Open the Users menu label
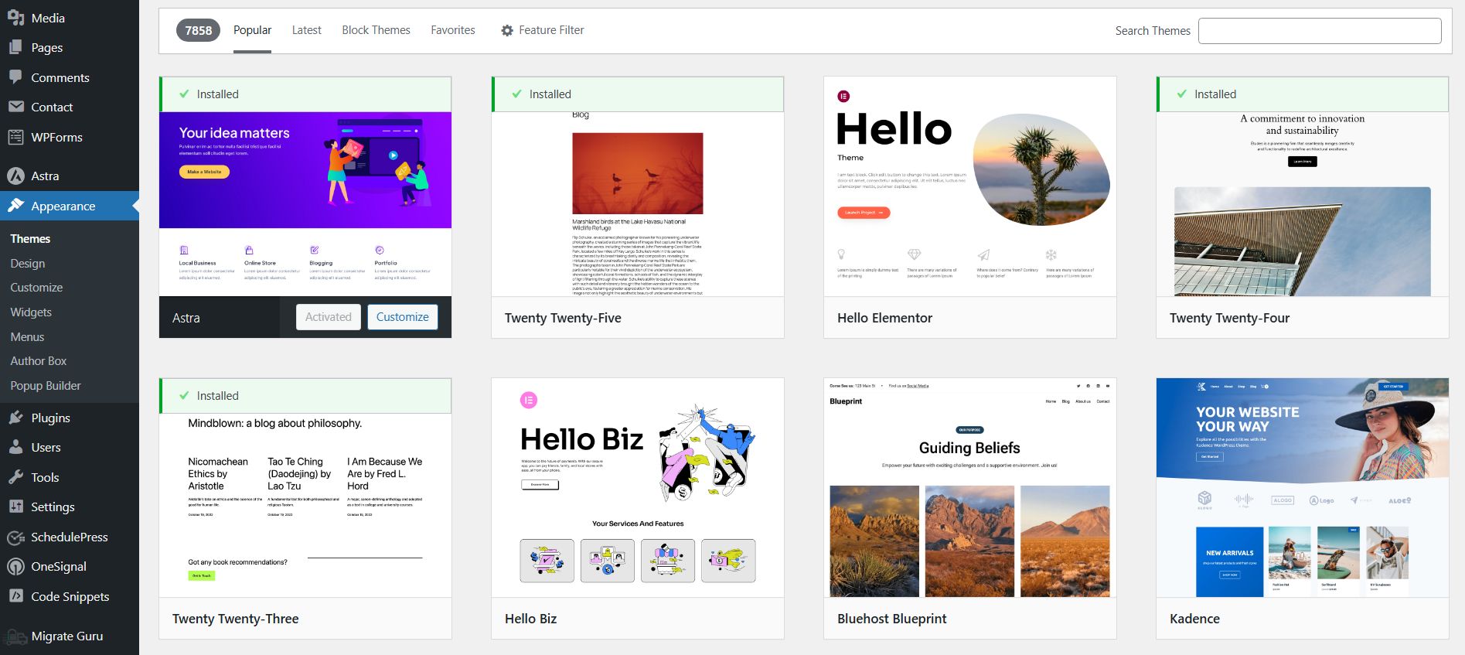The height and width of the screenshot is (655, 1465). click(46, 447)
